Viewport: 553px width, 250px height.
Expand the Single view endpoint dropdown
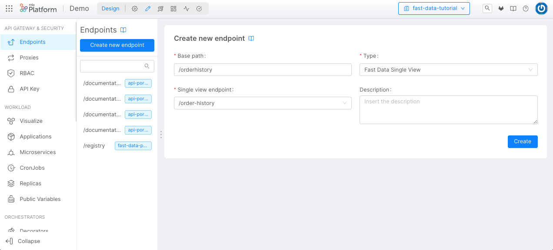[263, 103]
